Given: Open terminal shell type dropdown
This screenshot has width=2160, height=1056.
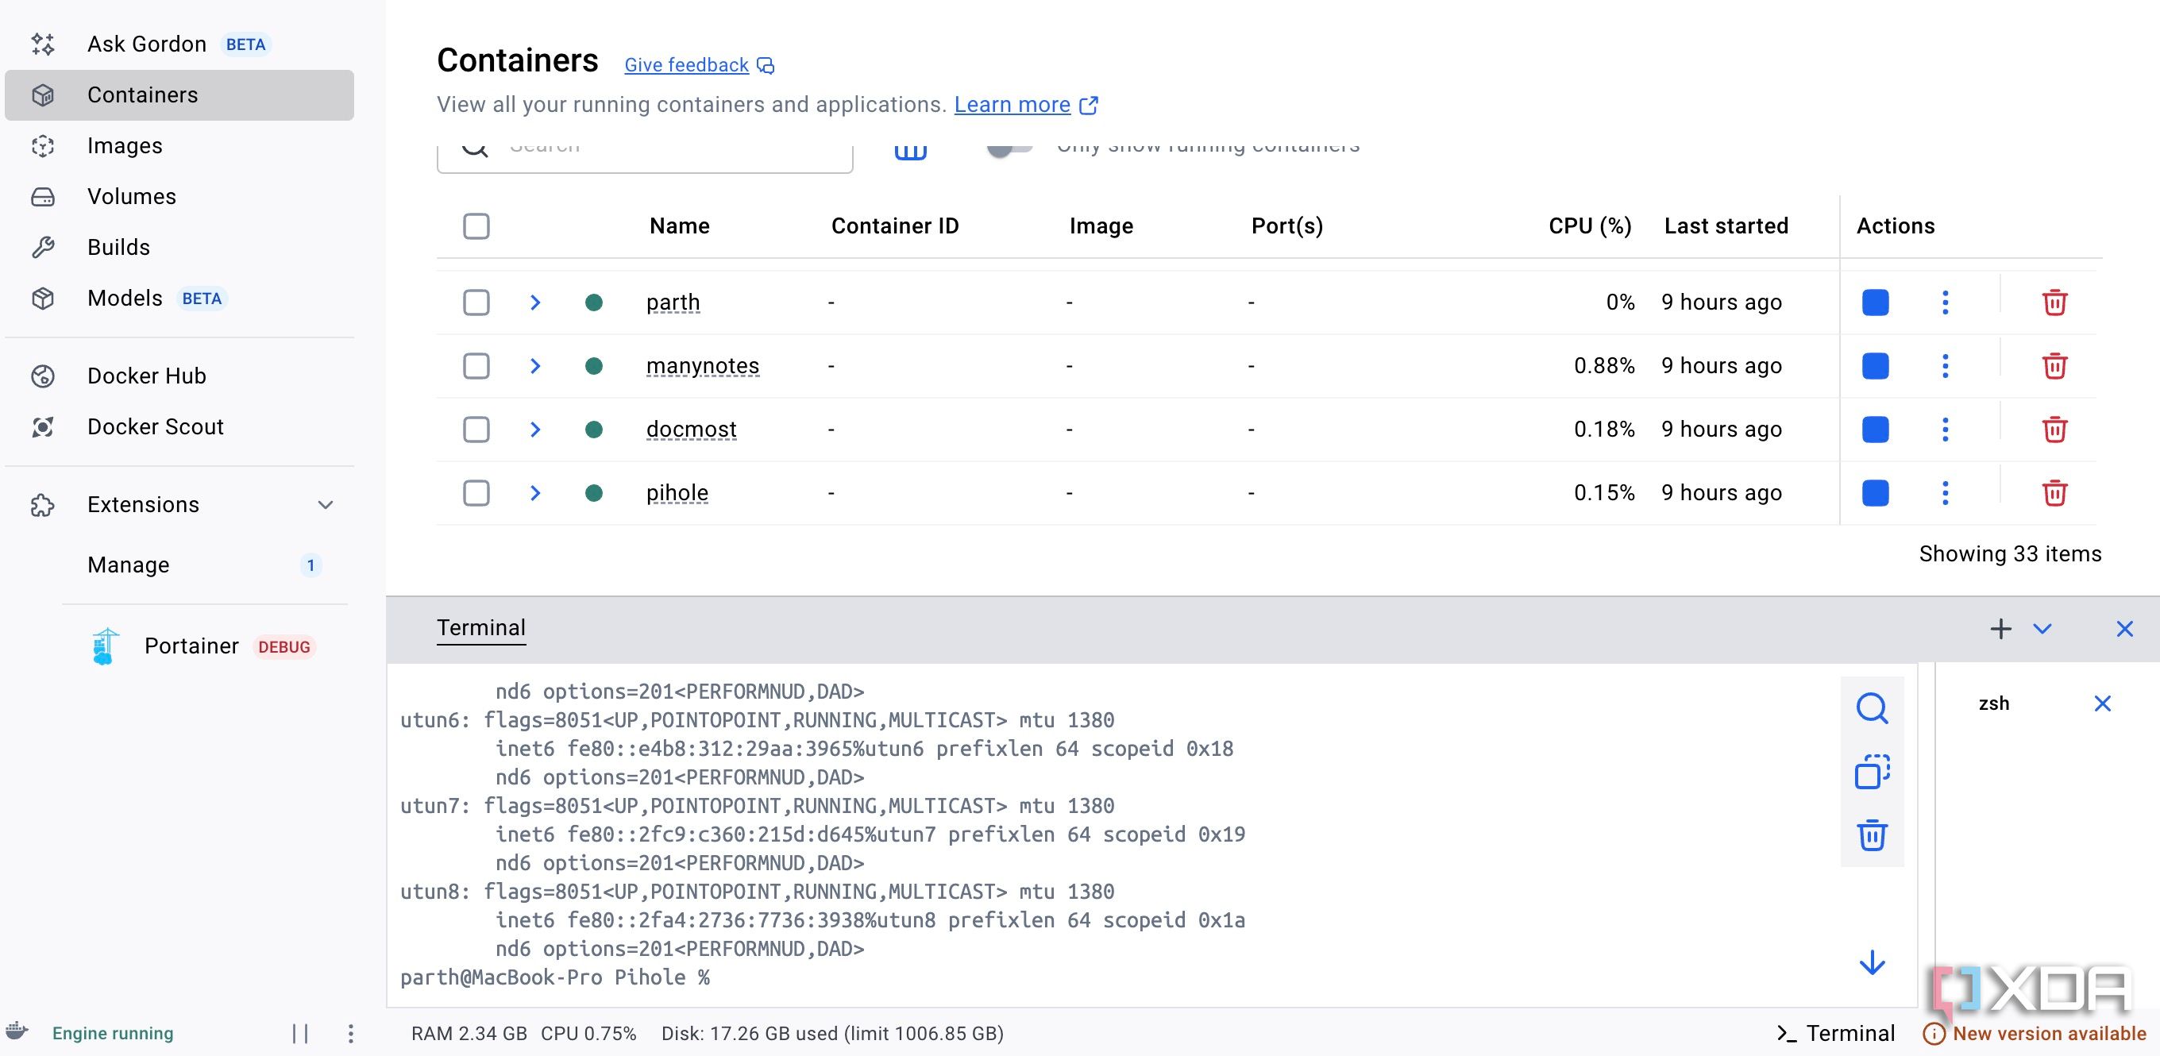Looking at the screenshot, I should click(2042, 629).
